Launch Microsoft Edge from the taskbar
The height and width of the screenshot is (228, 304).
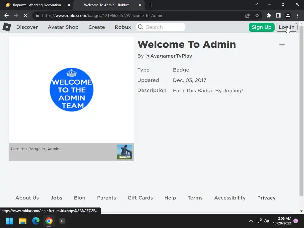pos(36,221)
